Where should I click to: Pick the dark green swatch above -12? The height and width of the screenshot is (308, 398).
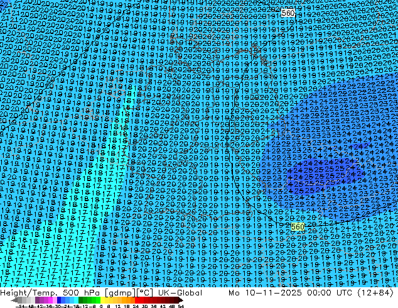[x=81, y=300]
